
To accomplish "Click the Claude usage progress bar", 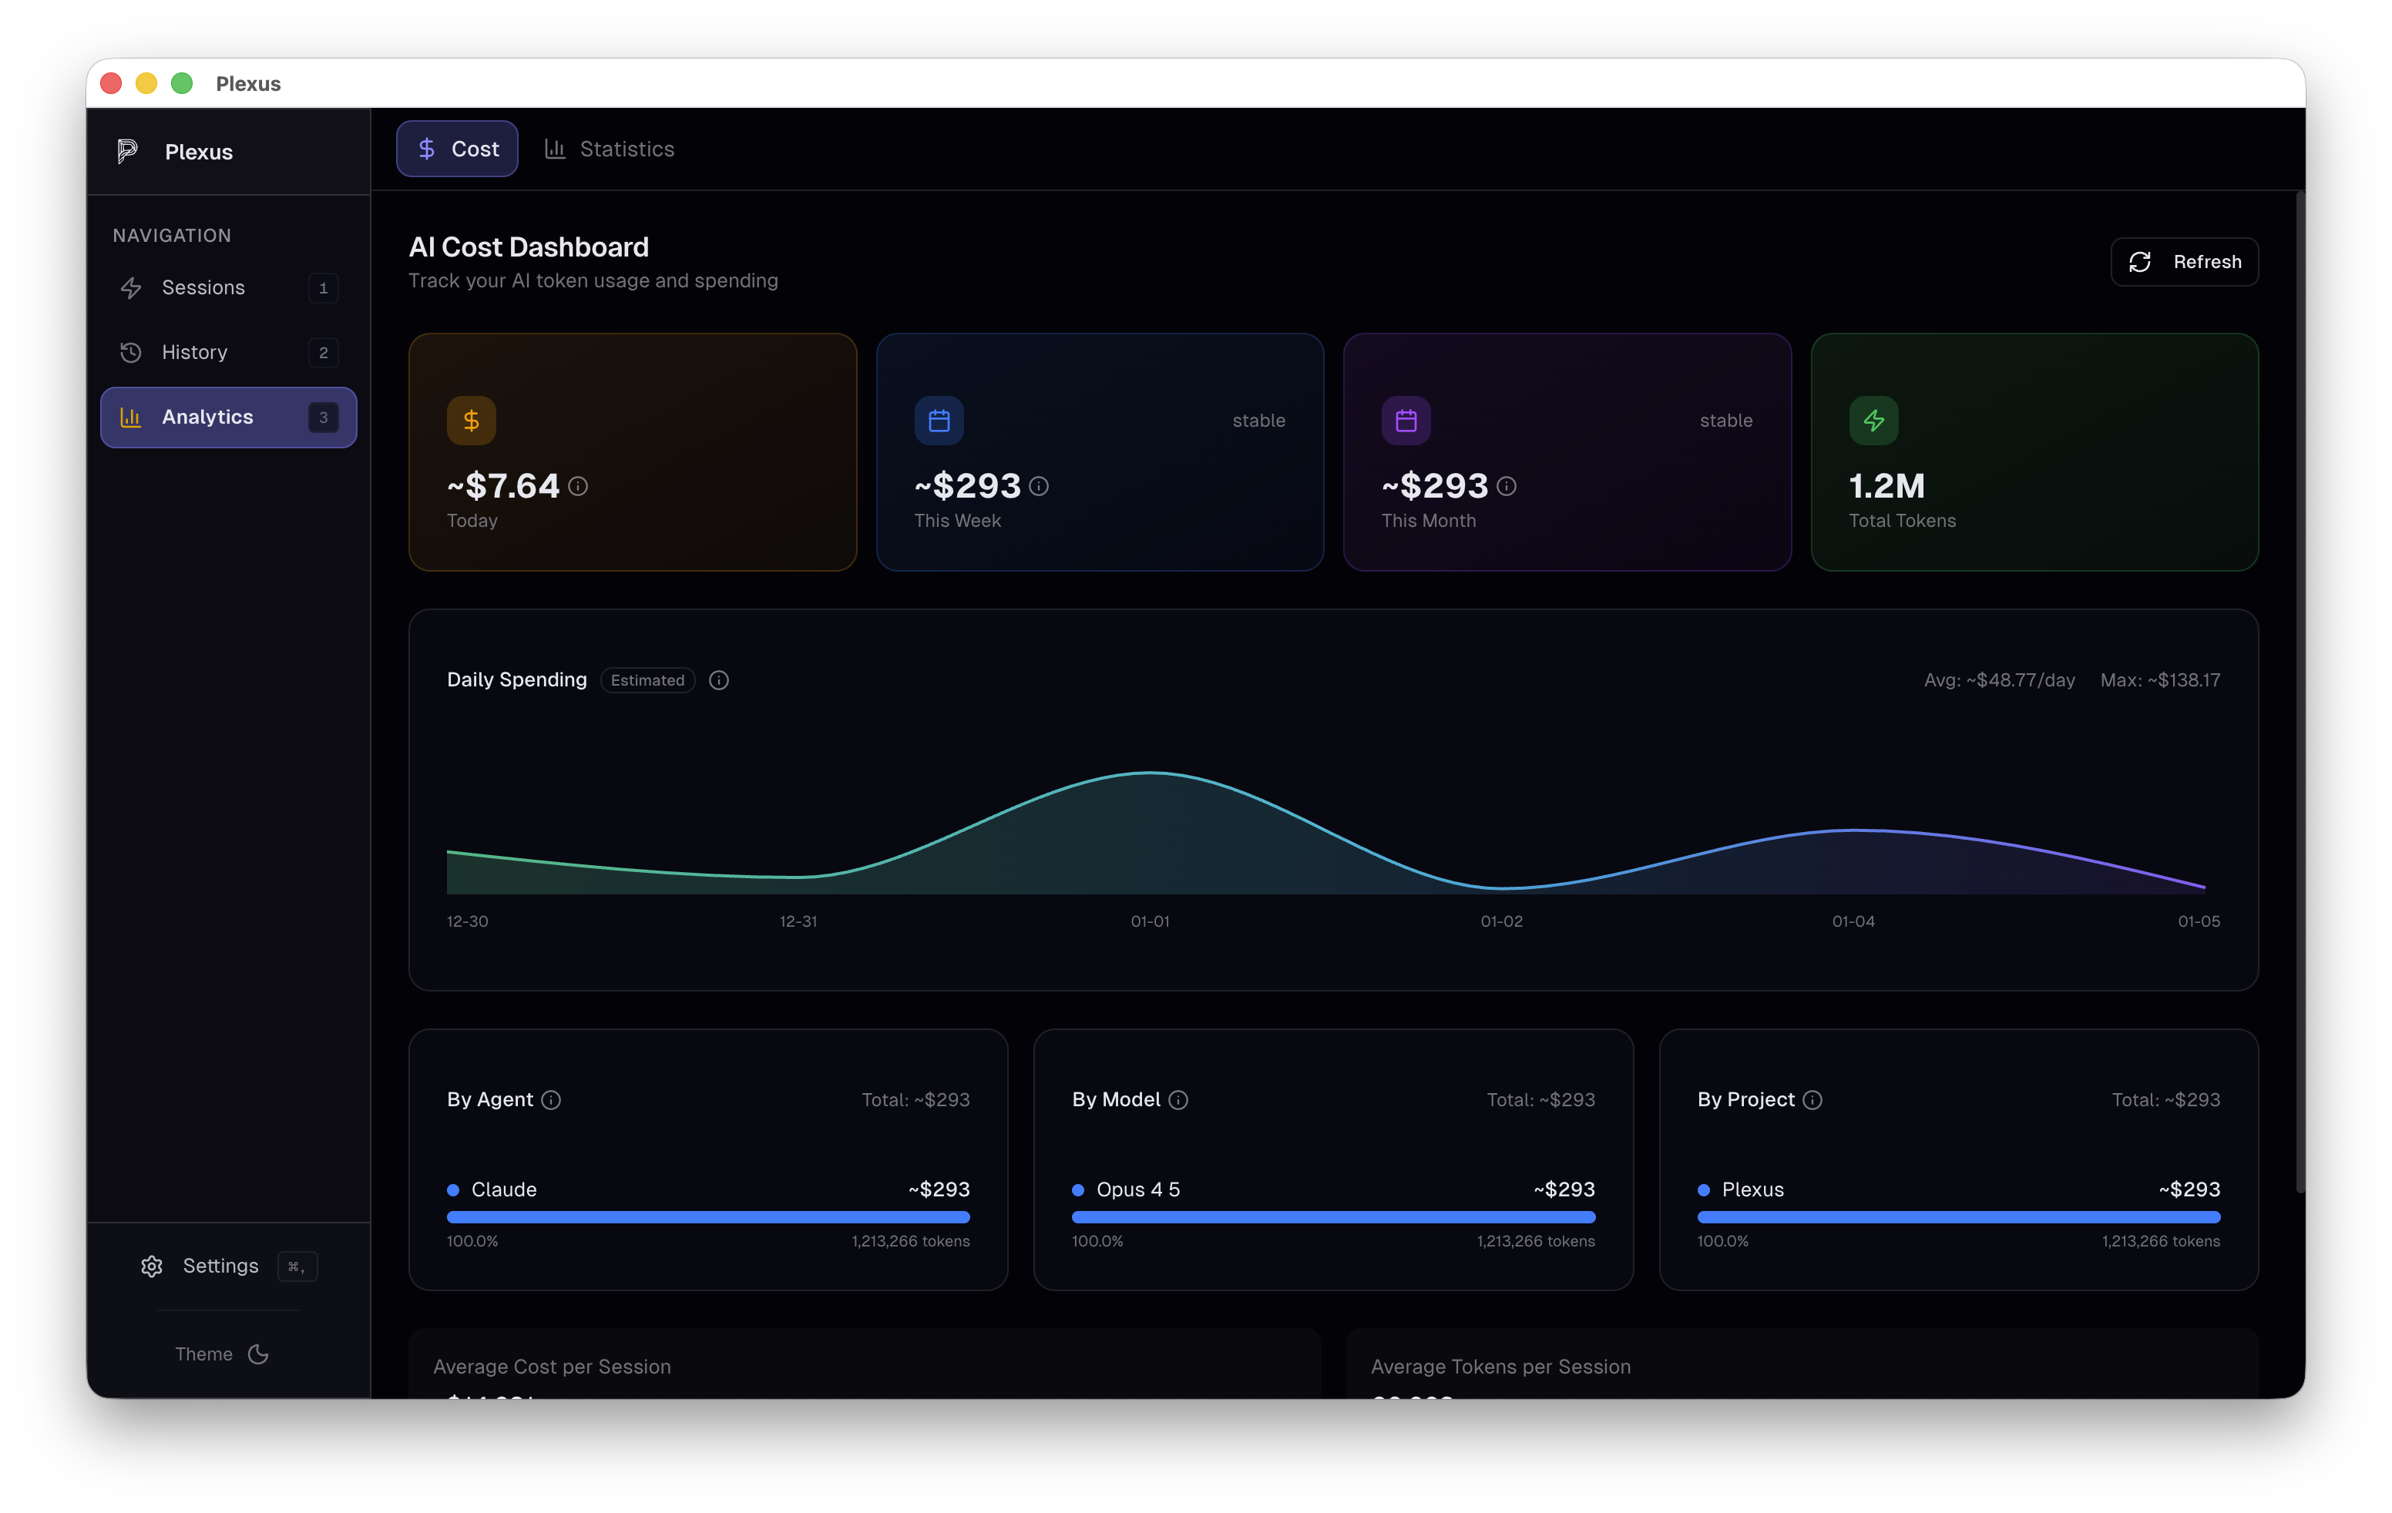I will coord(707,1217).
